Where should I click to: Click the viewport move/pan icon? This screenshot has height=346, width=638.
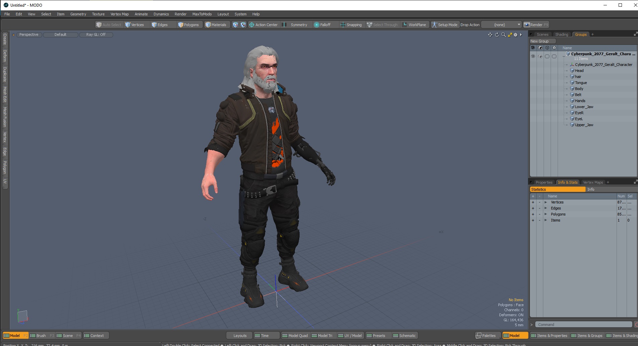point(490,35)
